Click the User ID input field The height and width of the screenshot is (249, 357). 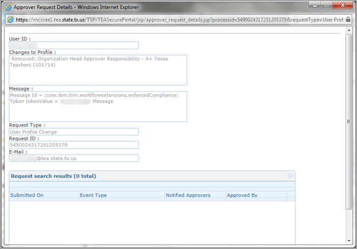point(74,45)
